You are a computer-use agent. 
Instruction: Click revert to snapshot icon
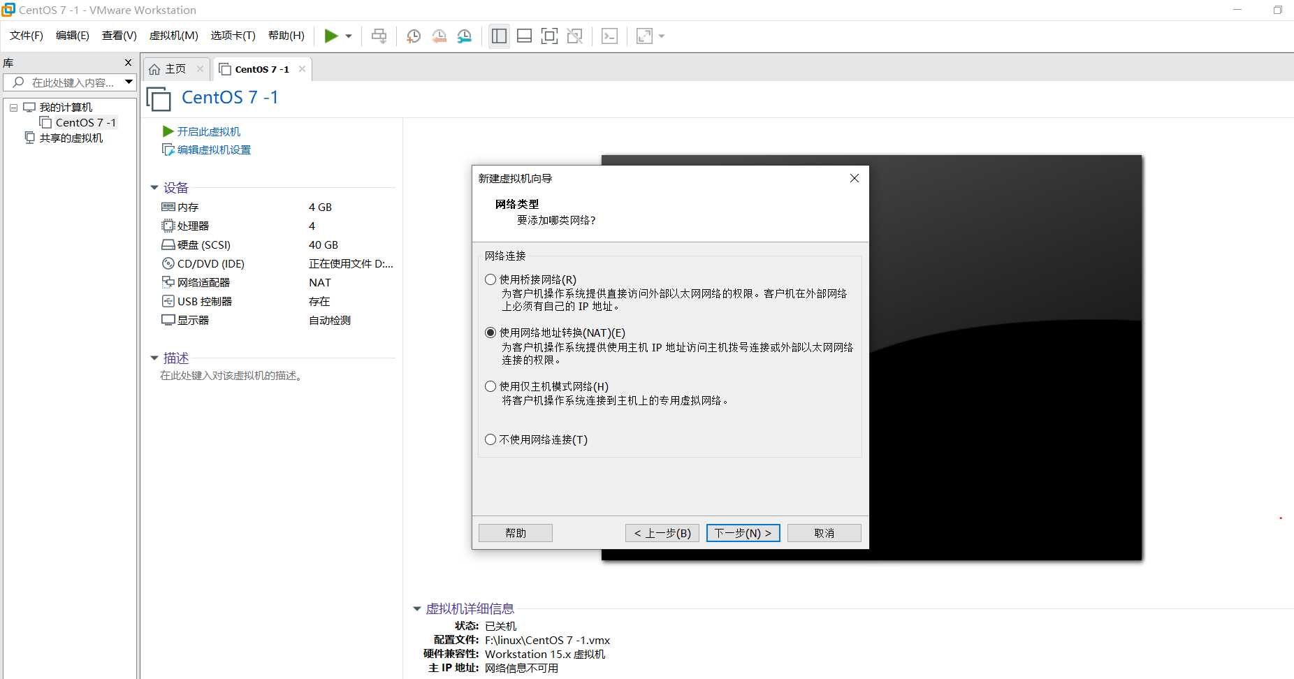point(439,36)
